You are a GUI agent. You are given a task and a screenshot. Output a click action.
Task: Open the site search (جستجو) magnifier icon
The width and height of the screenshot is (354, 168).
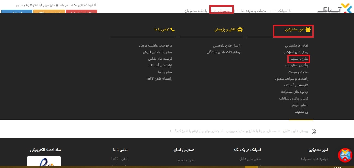tap(27, 5)
